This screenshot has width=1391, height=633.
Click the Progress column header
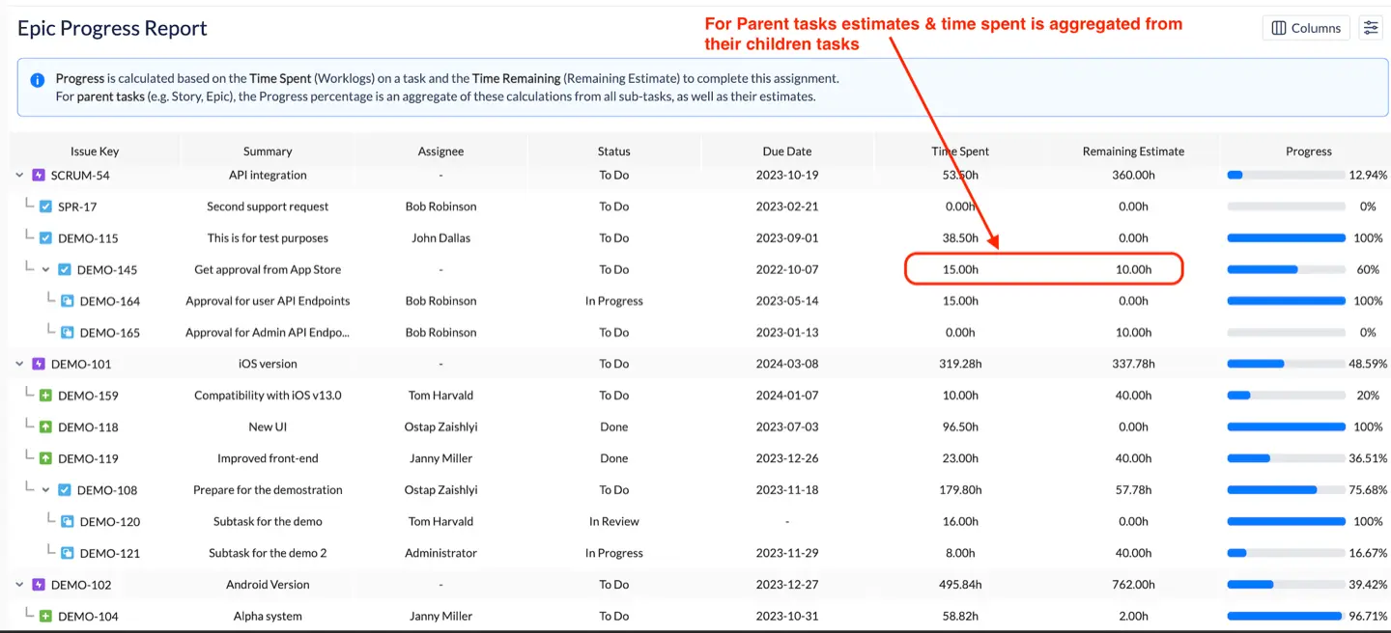pos(1308,151)
